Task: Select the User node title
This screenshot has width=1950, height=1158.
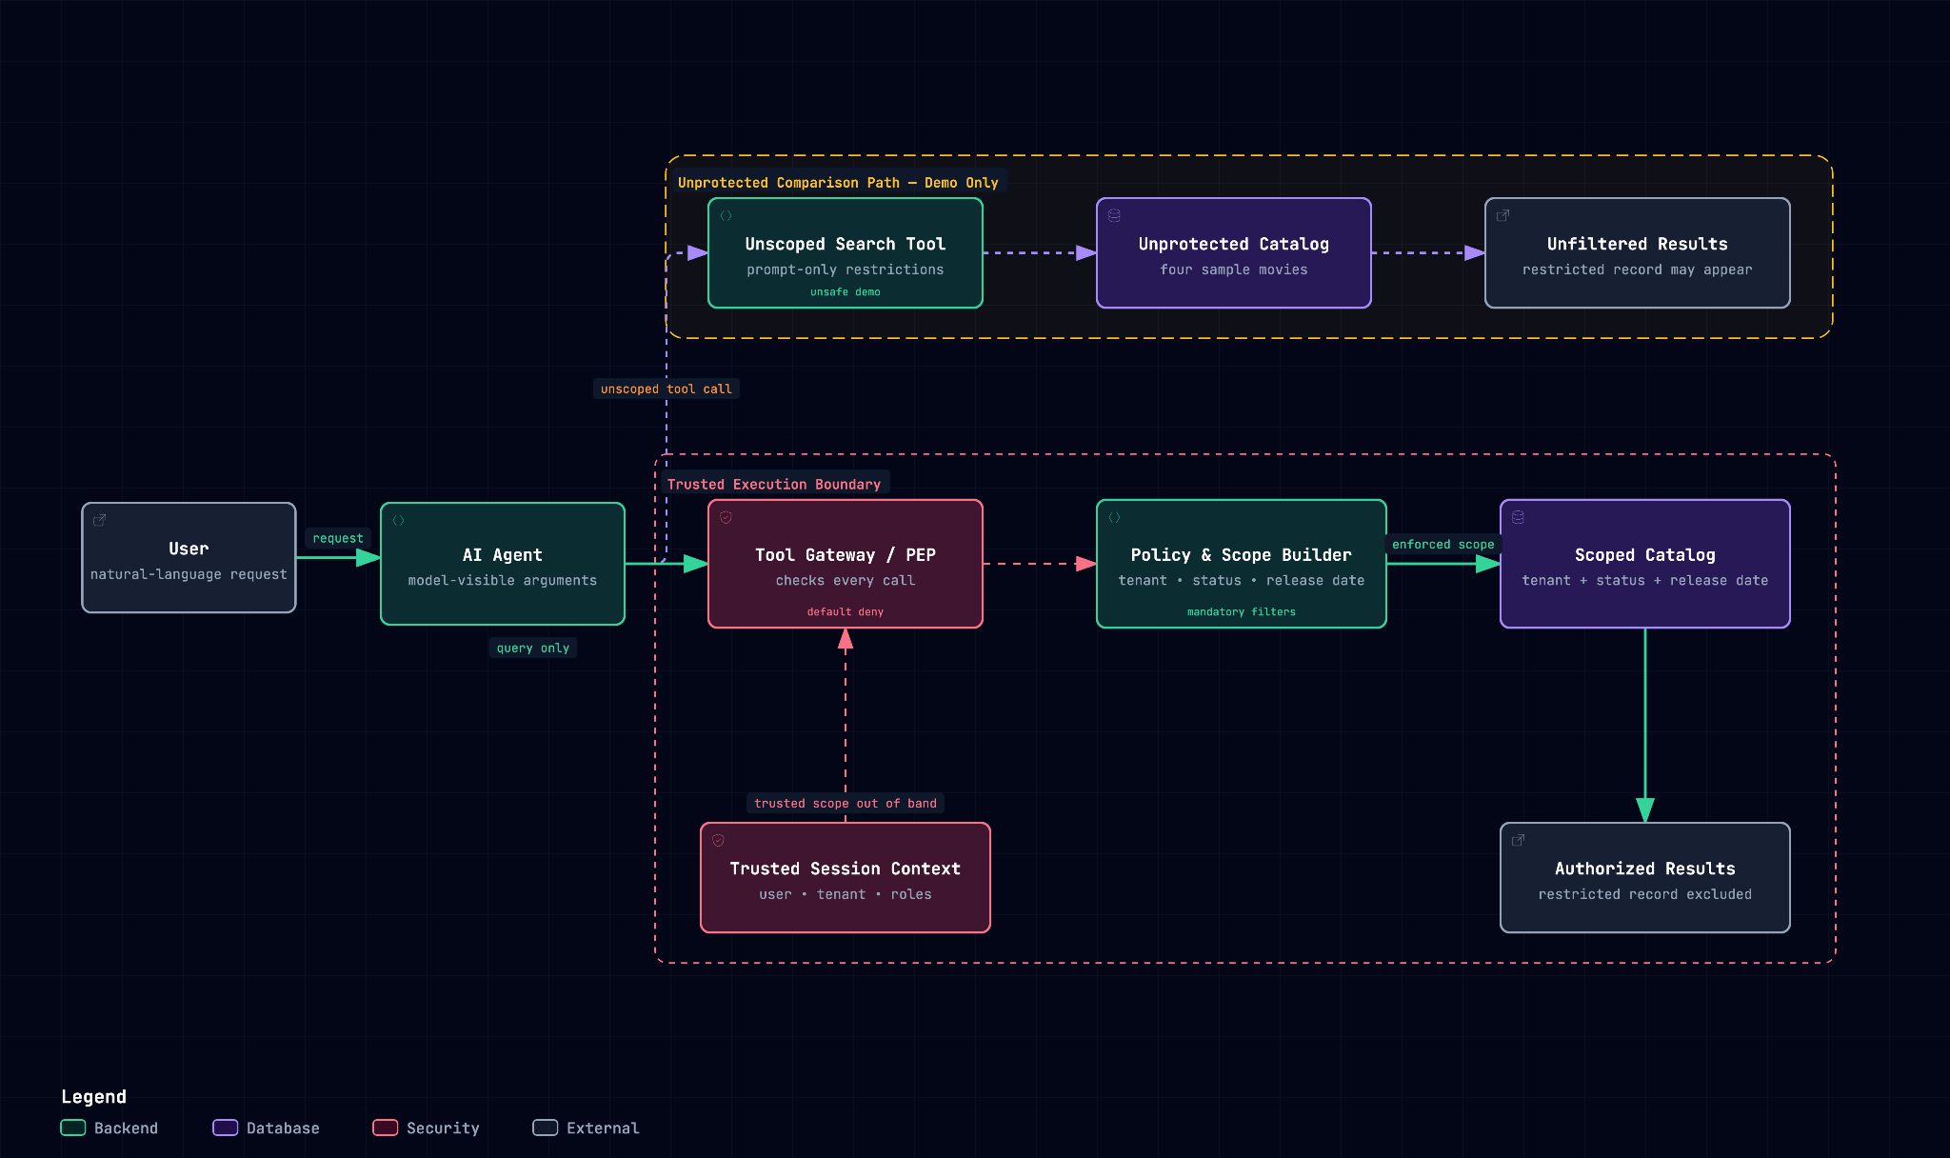Action: tap(189, 549)
